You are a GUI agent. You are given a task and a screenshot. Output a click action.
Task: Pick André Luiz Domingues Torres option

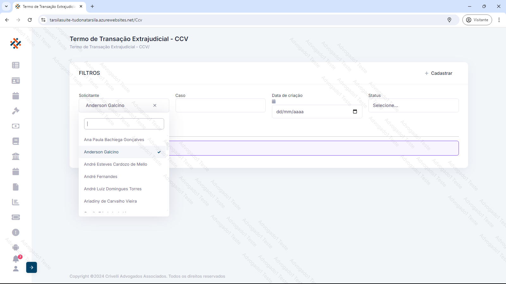(113, 189)
